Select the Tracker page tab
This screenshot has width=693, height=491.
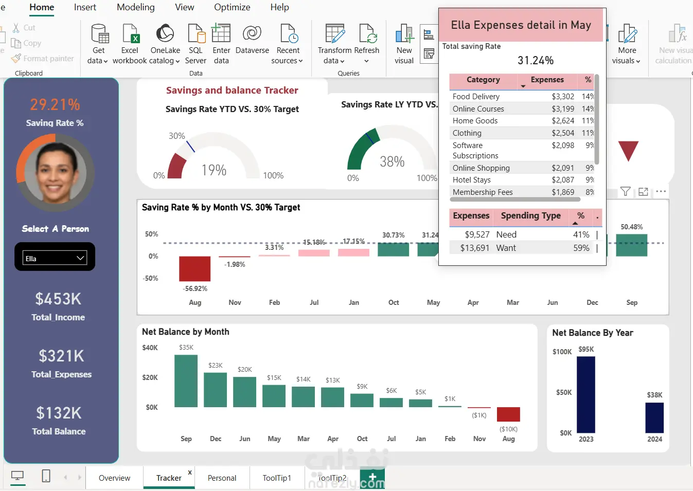point(169,478)
